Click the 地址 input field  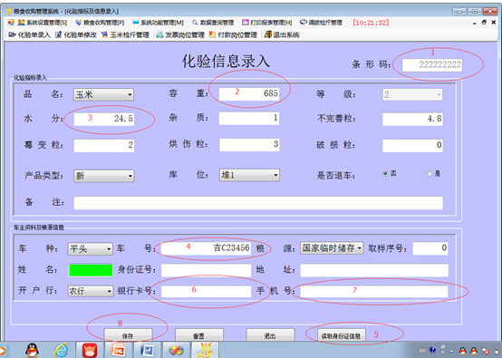[x=374, y=270]
